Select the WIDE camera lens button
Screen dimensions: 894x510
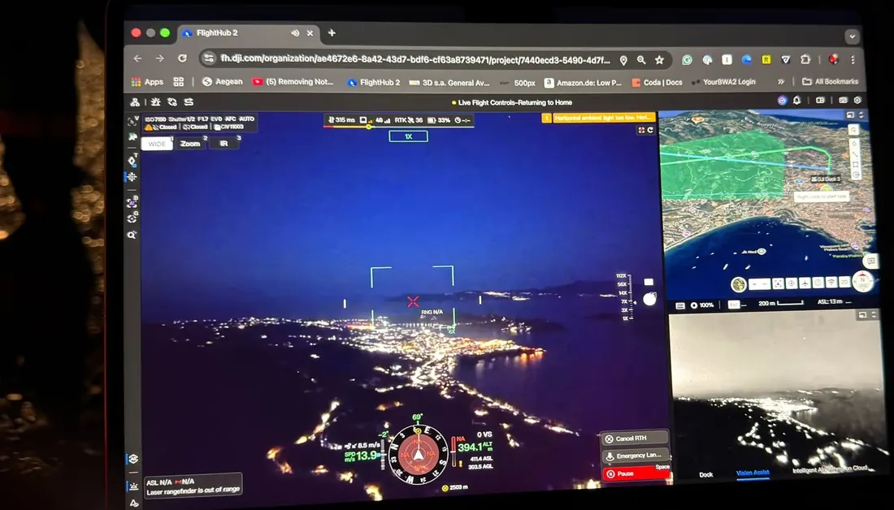157,144
